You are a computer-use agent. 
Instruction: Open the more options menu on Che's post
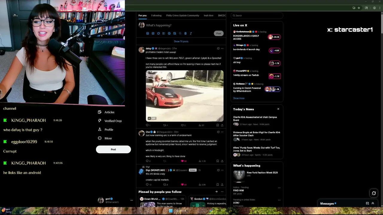[x=222, y=132]
